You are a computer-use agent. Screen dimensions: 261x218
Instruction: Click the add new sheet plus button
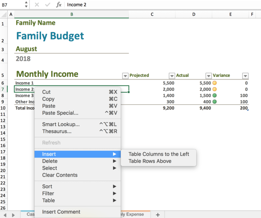click(x=158, y=215)
